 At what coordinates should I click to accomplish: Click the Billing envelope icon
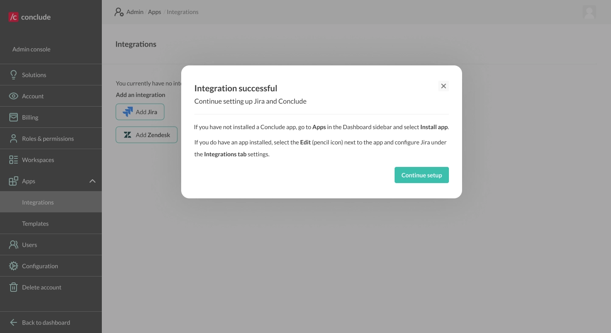(x=14, y=117)
